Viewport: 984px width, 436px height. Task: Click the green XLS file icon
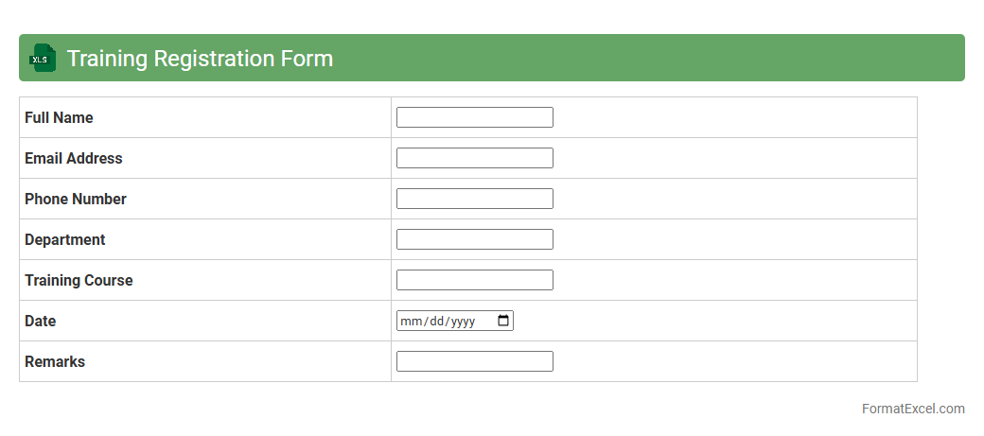click(43, 58)
